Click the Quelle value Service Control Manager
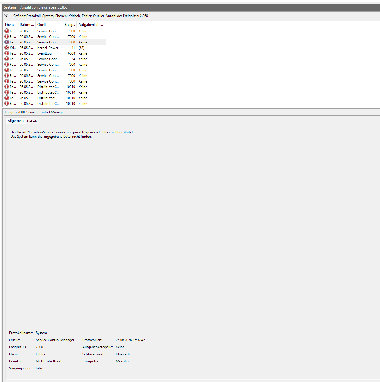 pyautogui.click(x=55, y=340)
